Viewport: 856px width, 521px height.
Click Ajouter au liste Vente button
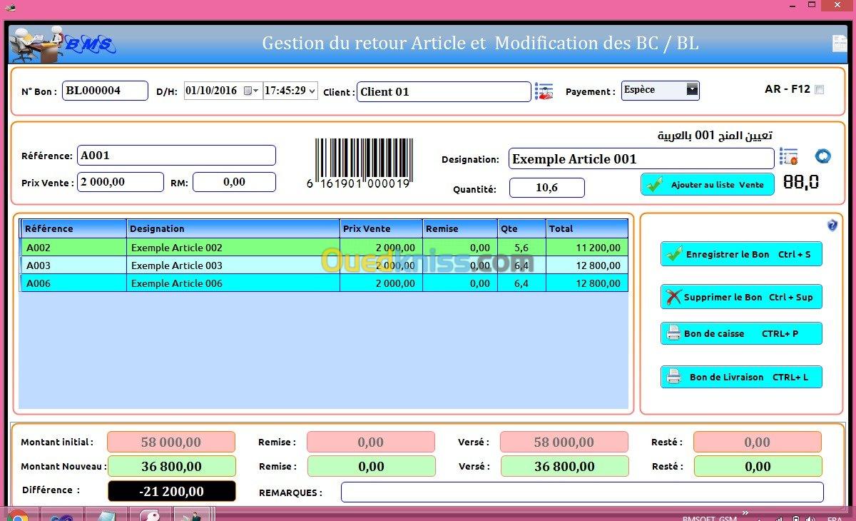[707, 185]
